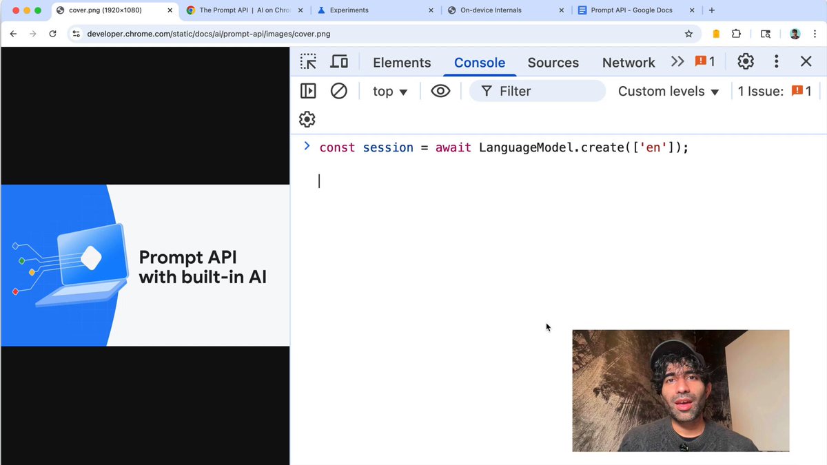827x465 pixels.
Task: Toggle the device toolbar icon
Action: [339, 62]
